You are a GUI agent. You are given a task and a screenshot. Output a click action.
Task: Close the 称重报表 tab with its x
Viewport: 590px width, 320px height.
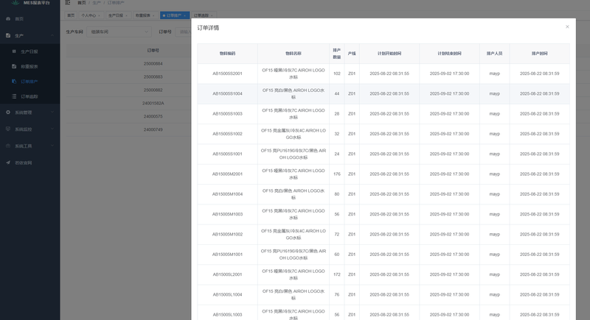[153, 15]
